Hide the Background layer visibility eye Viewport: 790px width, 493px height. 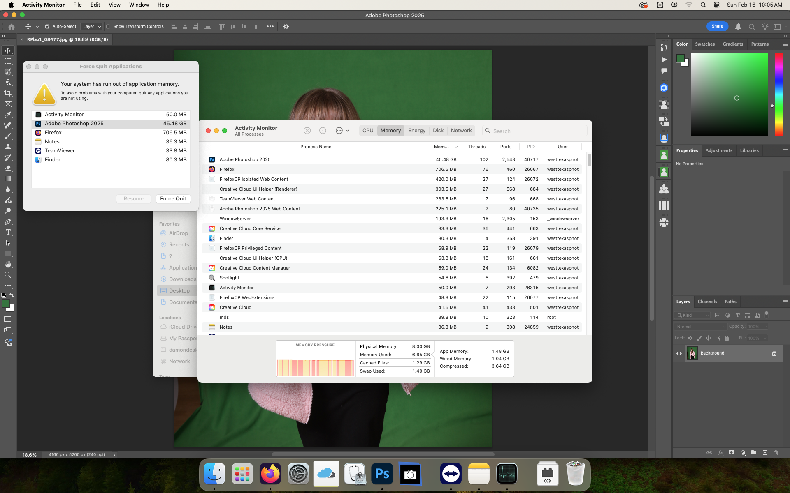679,353
